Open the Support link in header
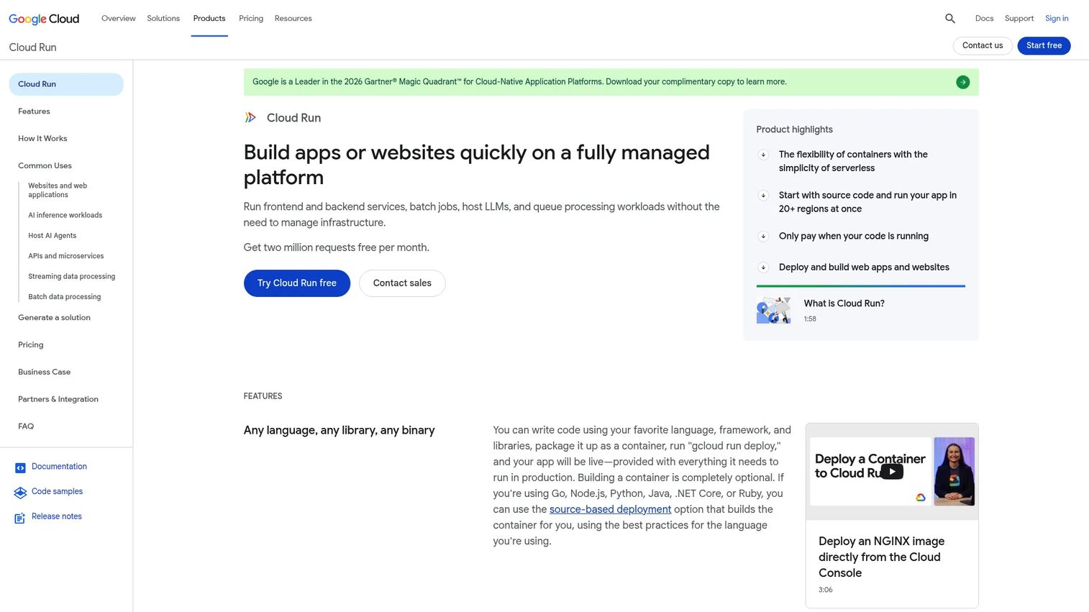This screenshot has height=612, width=1089. click(1019, 19)
